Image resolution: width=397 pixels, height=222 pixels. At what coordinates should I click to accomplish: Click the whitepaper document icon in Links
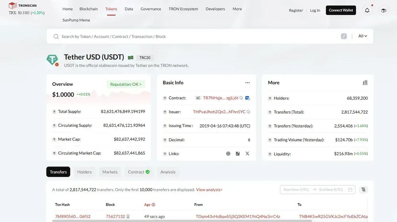238,154
